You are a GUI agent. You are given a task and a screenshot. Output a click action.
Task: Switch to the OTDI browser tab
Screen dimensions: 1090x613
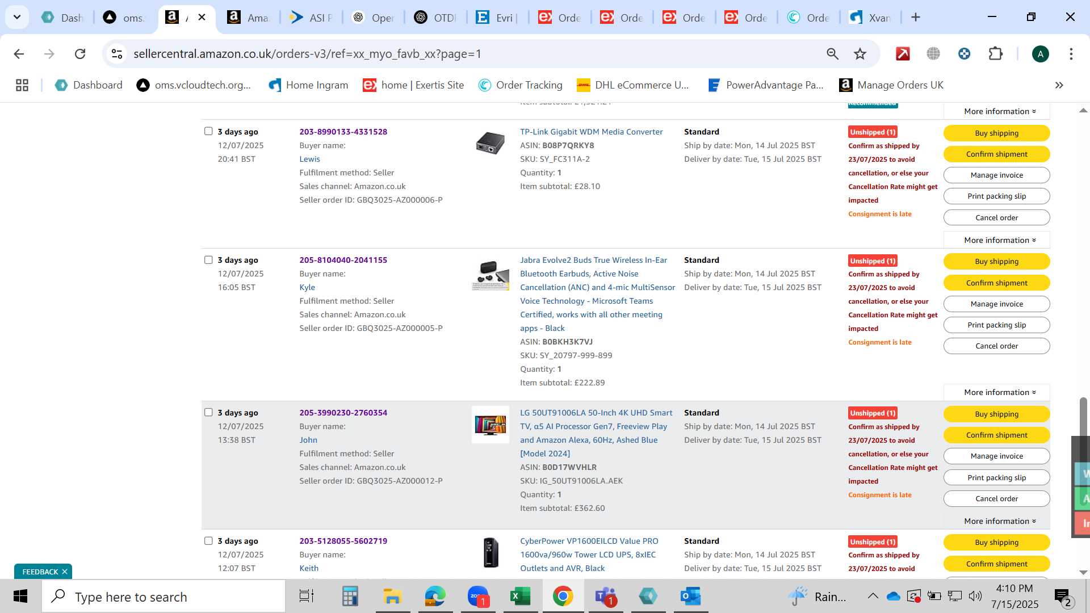click(x=435, y=18)
